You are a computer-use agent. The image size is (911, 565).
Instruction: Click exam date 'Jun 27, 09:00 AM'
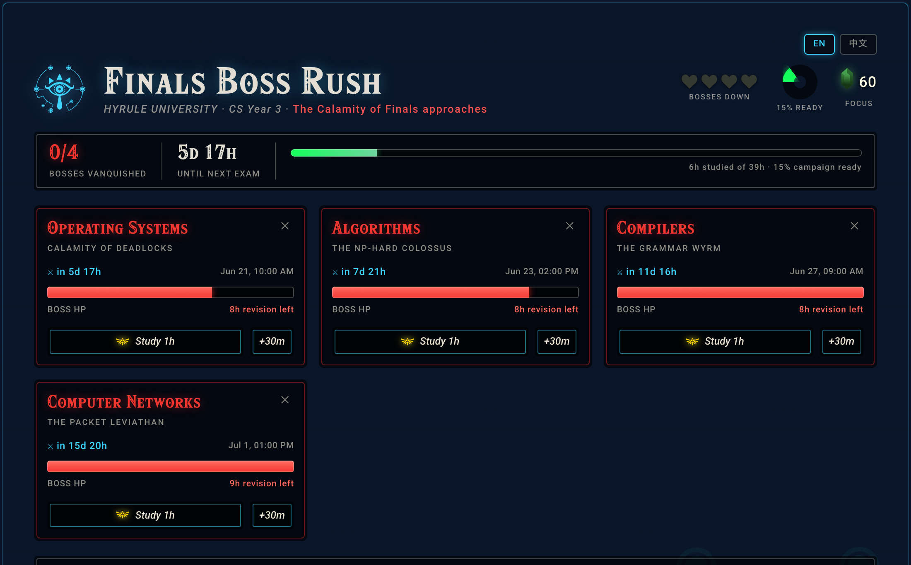(826, 271)
